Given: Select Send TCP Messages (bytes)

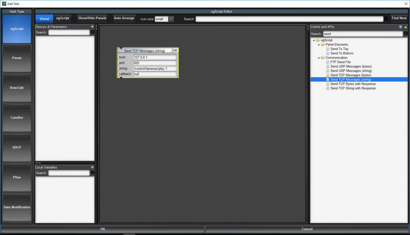Looking at the screenshot, I should 351,75.
